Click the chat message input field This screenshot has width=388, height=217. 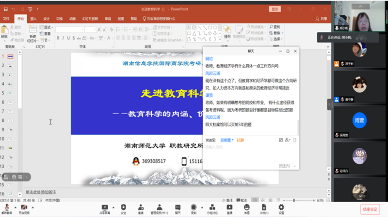[x=251, y=153]
